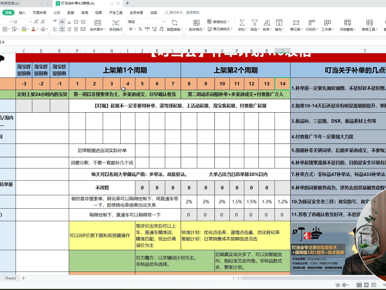
Task: Click the table tools (表格工具) icon
Action: tap(370, 23)
